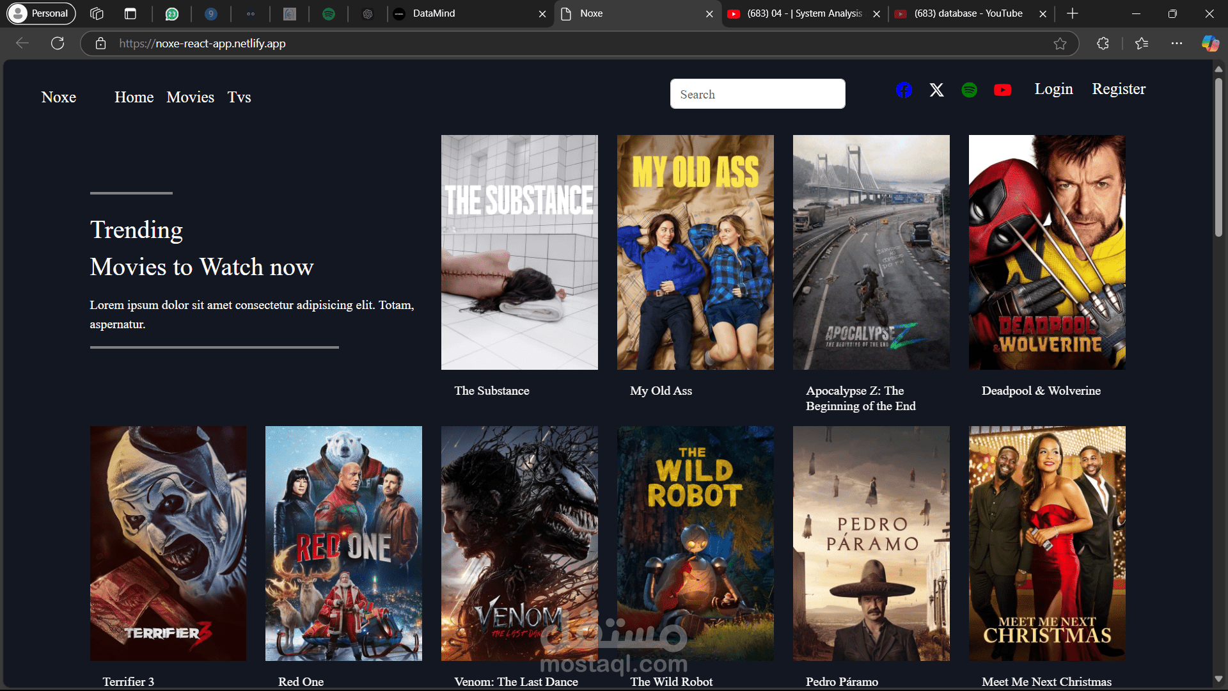Open The Wild Robot poster
Viewport: 1228px width, 691px height.
695,543
